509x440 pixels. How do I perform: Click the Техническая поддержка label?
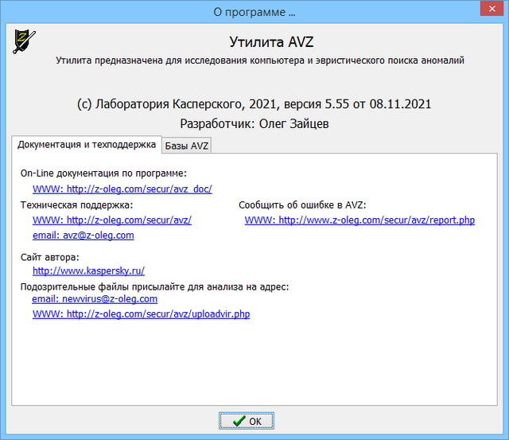76,205
